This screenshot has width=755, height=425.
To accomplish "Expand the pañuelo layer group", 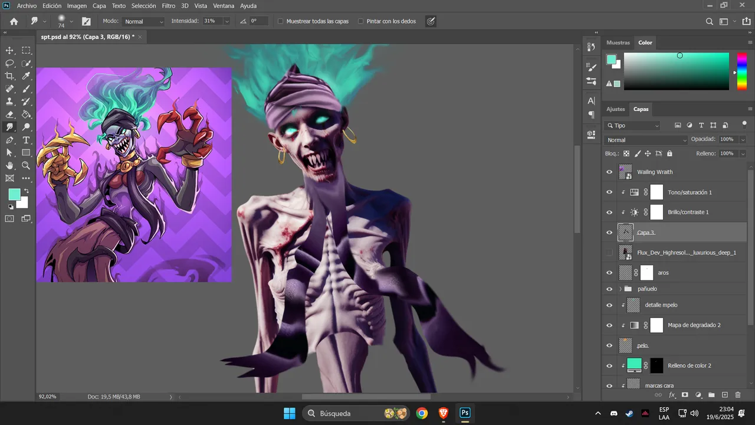I will click(x=621, y=289).
